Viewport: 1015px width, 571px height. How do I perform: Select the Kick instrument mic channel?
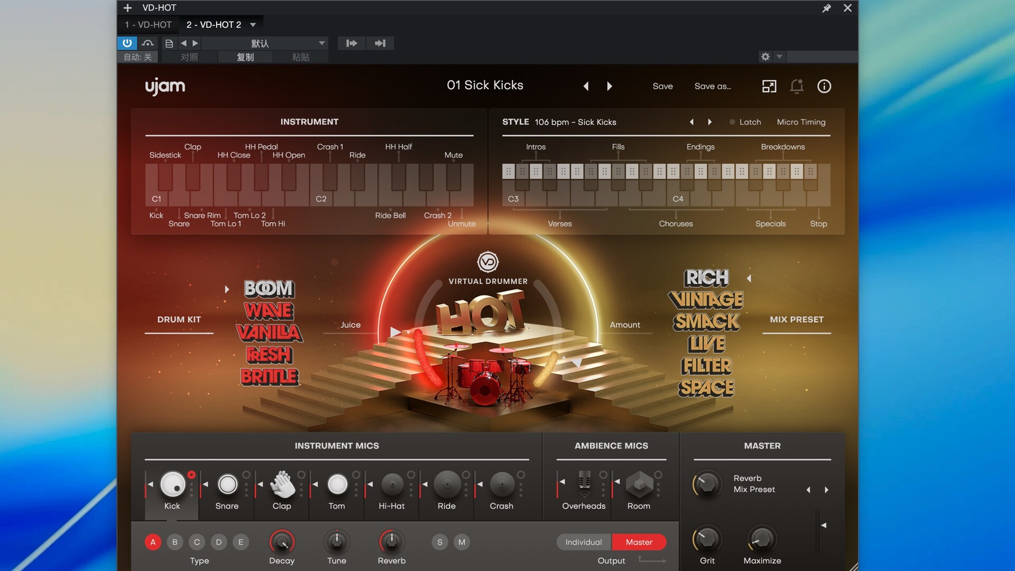(172, 484)
